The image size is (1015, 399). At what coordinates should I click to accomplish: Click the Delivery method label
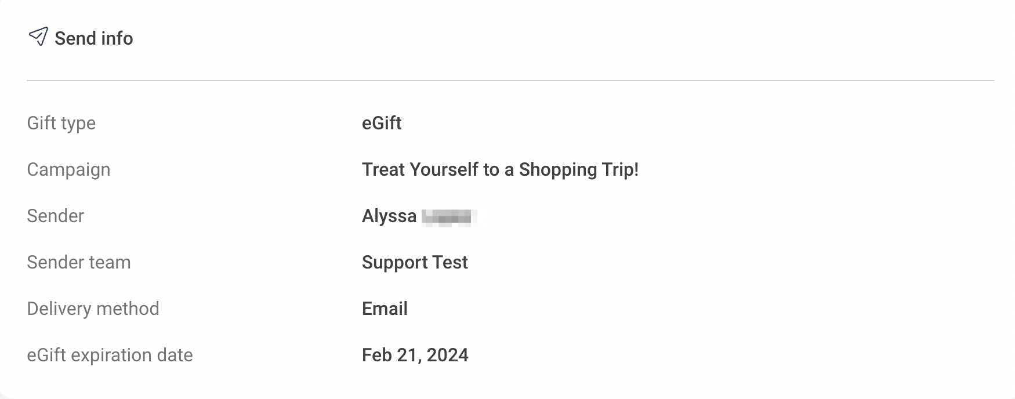pos(93,309)
